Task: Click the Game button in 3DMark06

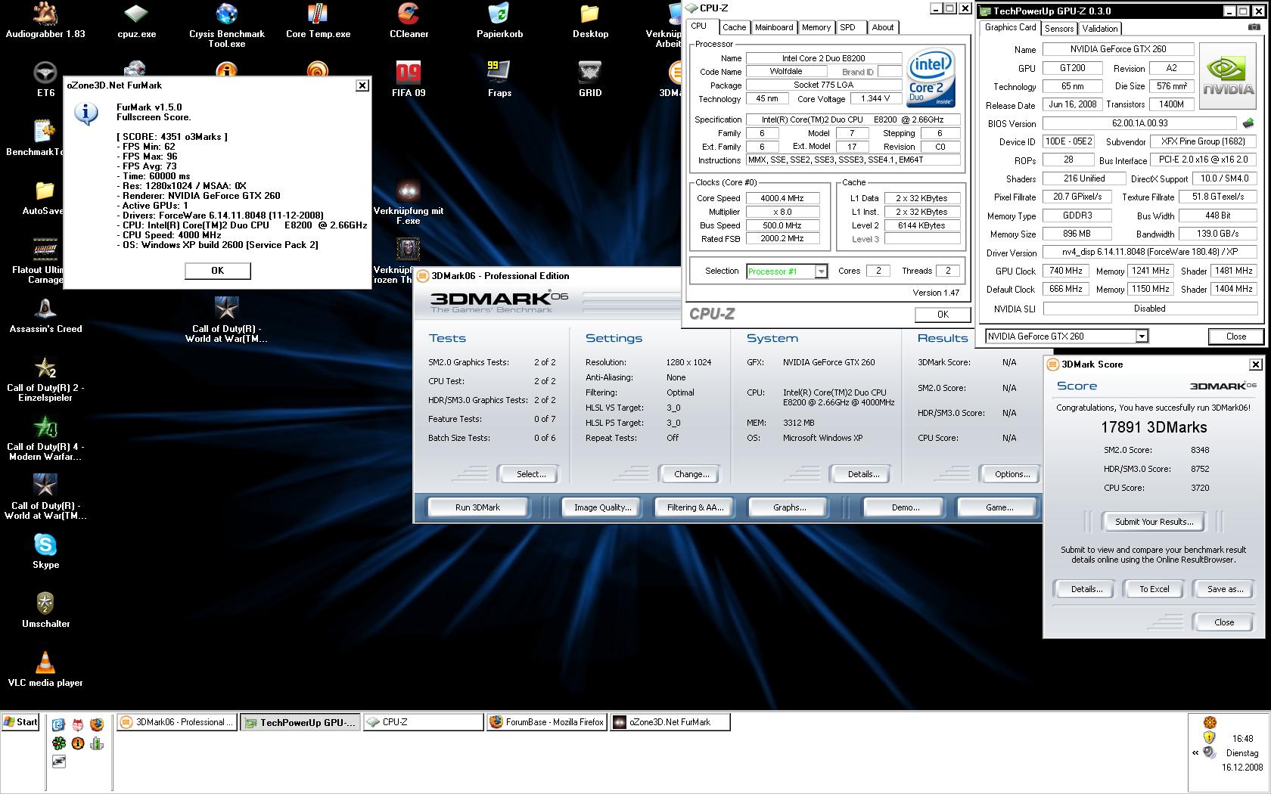Action: coord(999,507)
